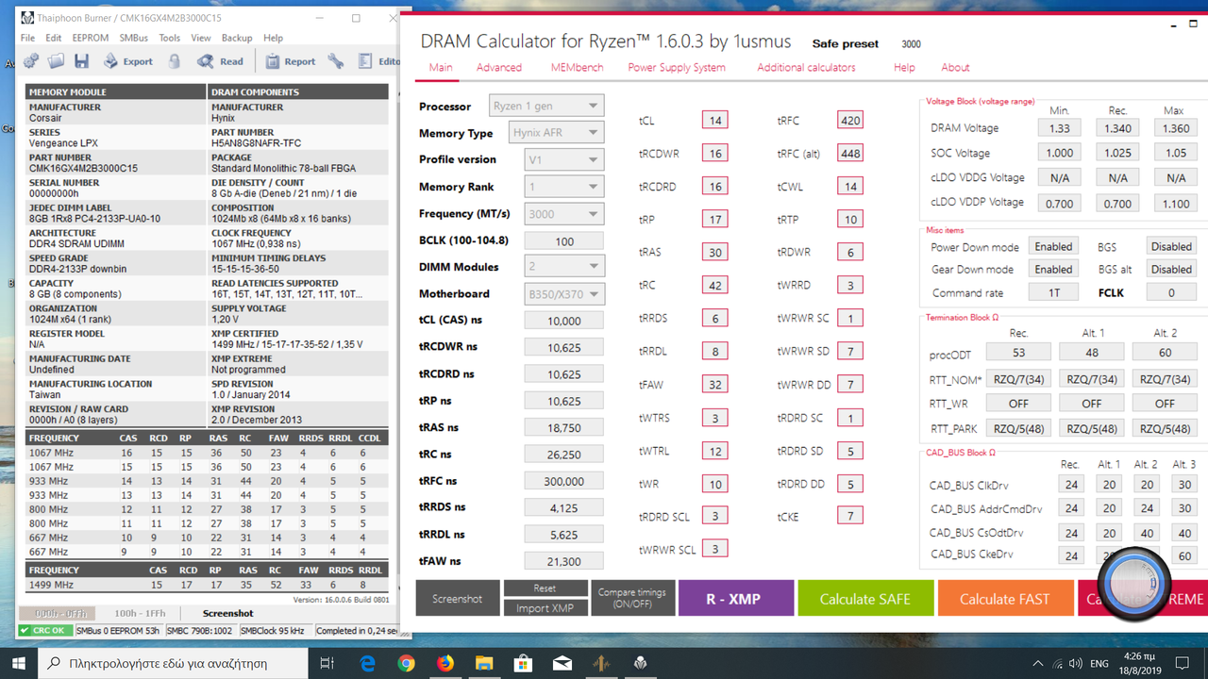Select the 100h - 1FFh tab in Thaiphoon
The height and width of the screenshot is (679, 1208).
[x=140, y=613]
